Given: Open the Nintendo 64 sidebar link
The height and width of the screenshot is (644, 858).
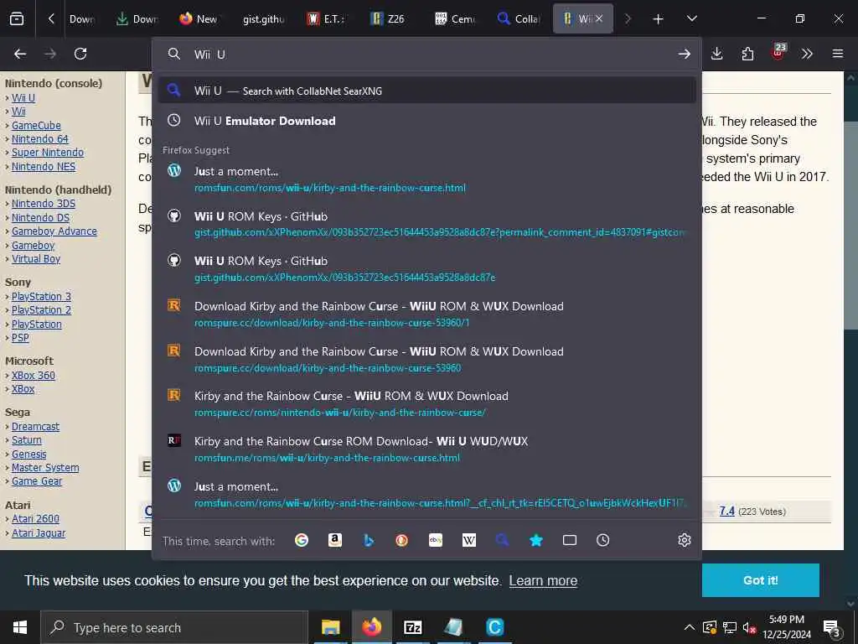Looking at the screenshot, I should tap(40, 139).
